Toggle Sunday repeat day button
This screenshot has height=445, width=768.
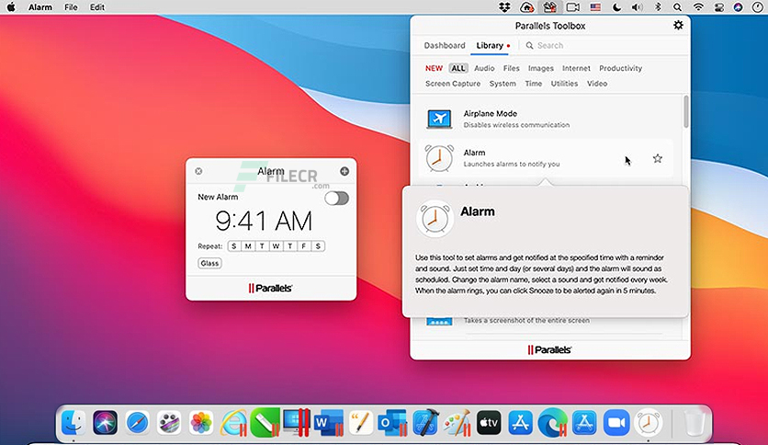click(234, 246)
